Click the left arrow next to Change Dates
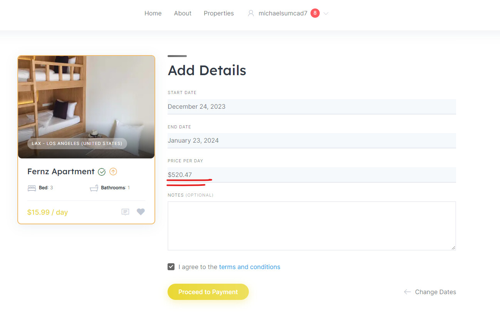Screen dimensions: 500x318 (407, 292)
